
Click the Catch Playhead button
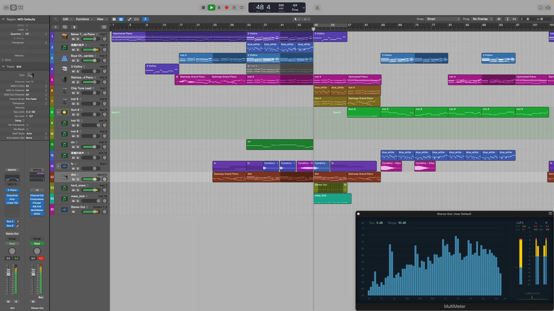pos(145,19)
